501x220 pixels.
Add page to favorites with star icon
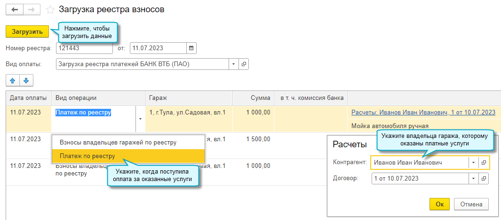point(50,9)
